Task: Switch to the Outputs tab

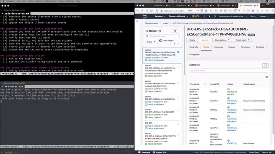Action: click(232, 47)
